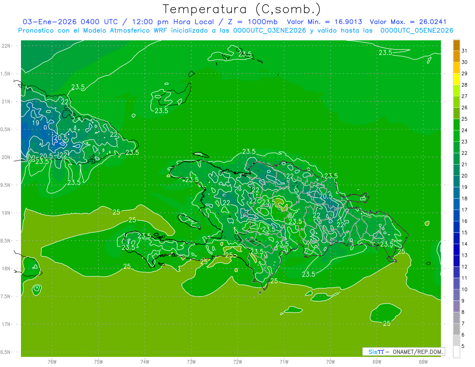Click the '70W' longitude axis label
Screen dimensions: 475x367
(x=331, y=361)
